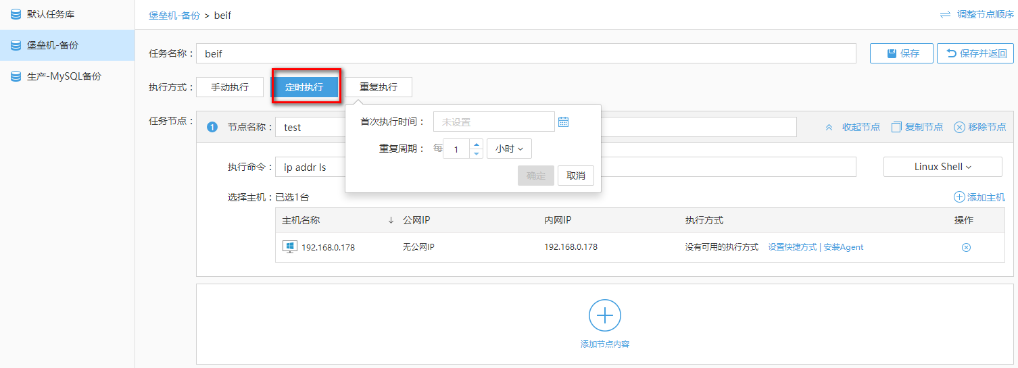The image size is (1018, 368).
Task: Click the Windows monitor icon of host 192.168.0.178
Action: (x=289, y=247)
